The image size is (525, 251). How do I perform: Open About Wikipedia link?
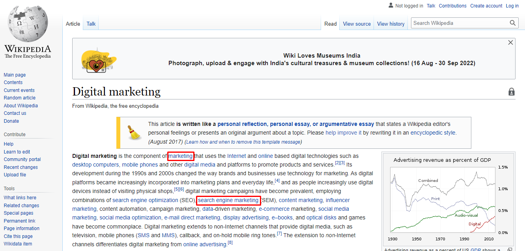pyautogui.click(x=21, y=106)
